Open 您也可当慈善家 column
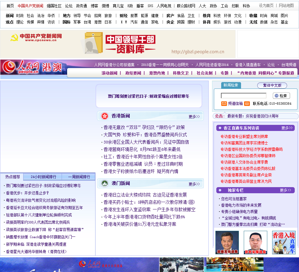Viewport: 299px width, 272px height. pos(234,199)
